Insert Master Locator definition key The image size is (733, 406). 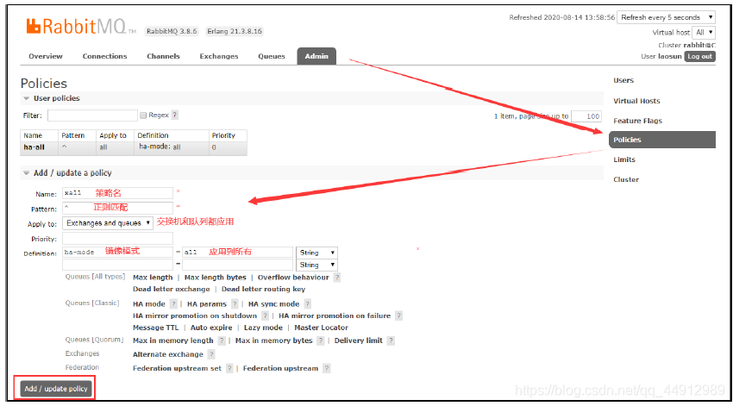tap(321, 328)
